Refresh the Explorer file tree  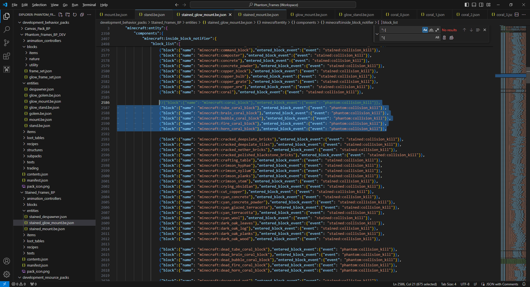tap(75, 15)
